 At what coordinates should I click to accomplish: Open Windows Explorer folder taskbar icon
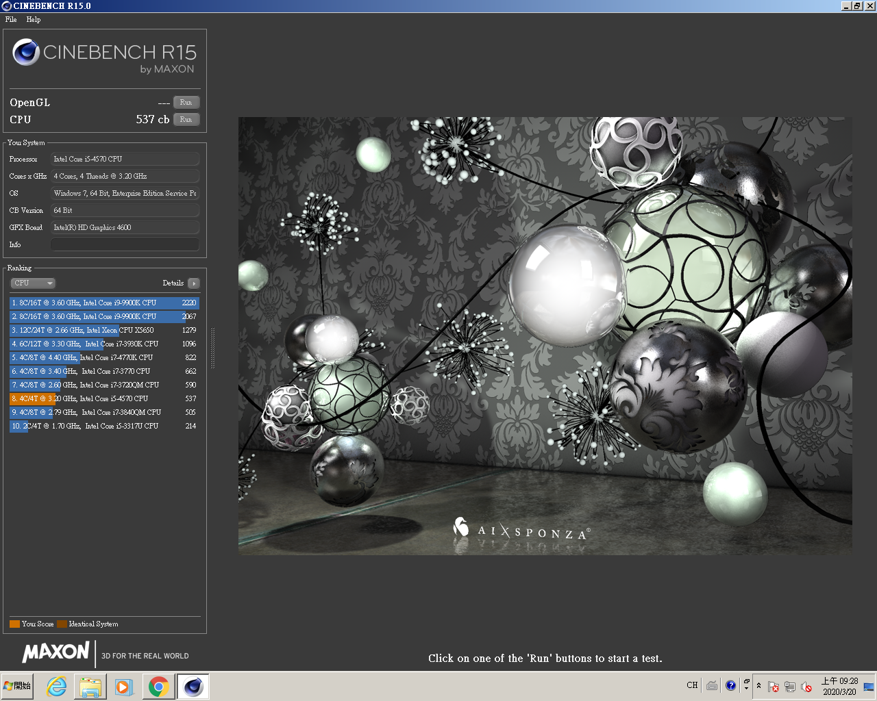click(x=90, y=686)
